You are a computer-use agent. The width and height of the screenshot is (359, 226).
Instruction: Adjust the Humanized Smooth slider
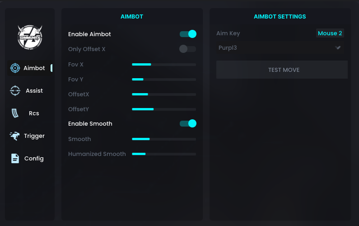point(164,154)
